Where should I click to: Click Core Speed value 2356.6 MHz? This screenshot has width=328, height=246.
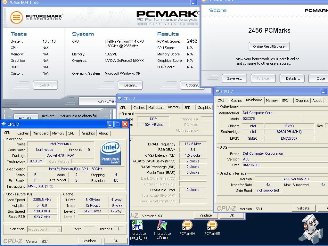[x=42, y=200]
